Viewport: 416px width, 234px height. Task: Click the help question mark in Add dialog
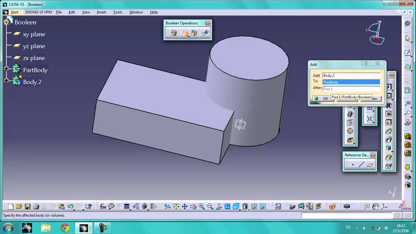tap(366, 63)
